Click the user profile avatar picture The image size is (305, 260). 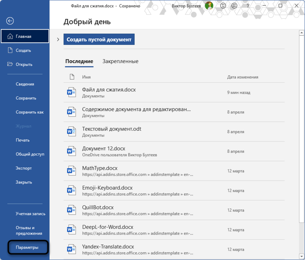click(x=209, y=6)
